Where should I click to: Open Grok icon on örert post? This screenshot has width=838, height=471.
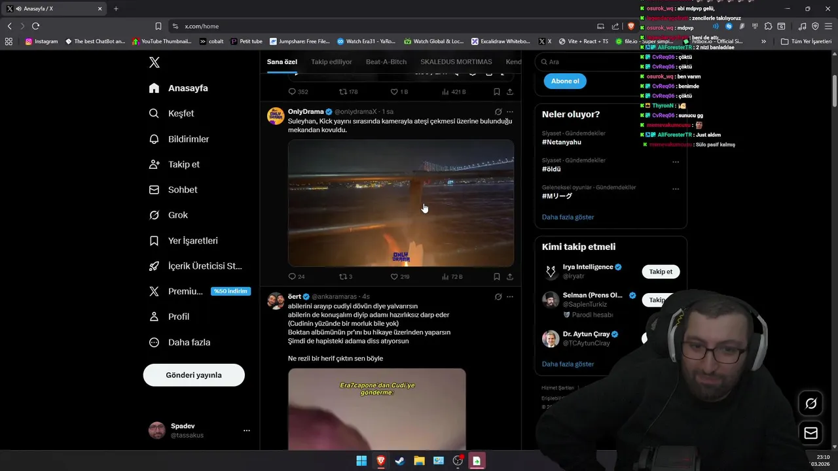(498, 297)
